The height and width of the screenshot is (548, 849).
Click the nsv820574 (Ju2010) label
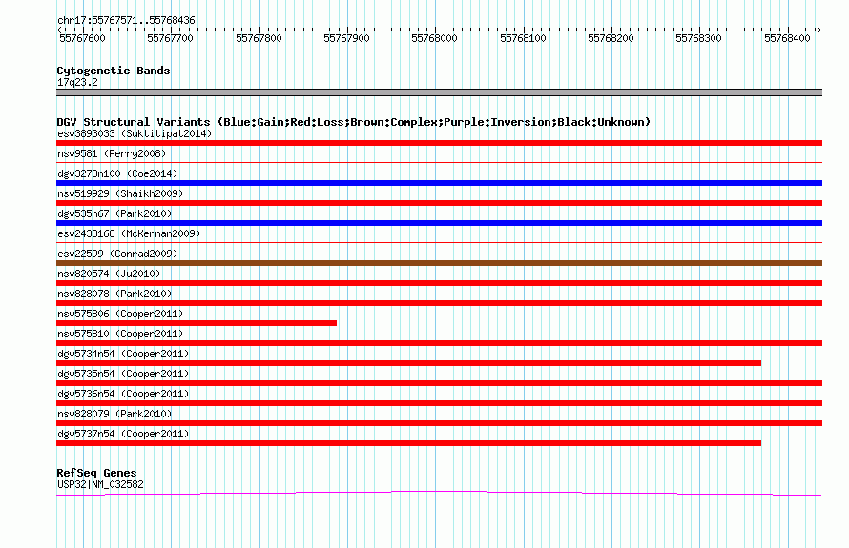[x=109, y=274]
